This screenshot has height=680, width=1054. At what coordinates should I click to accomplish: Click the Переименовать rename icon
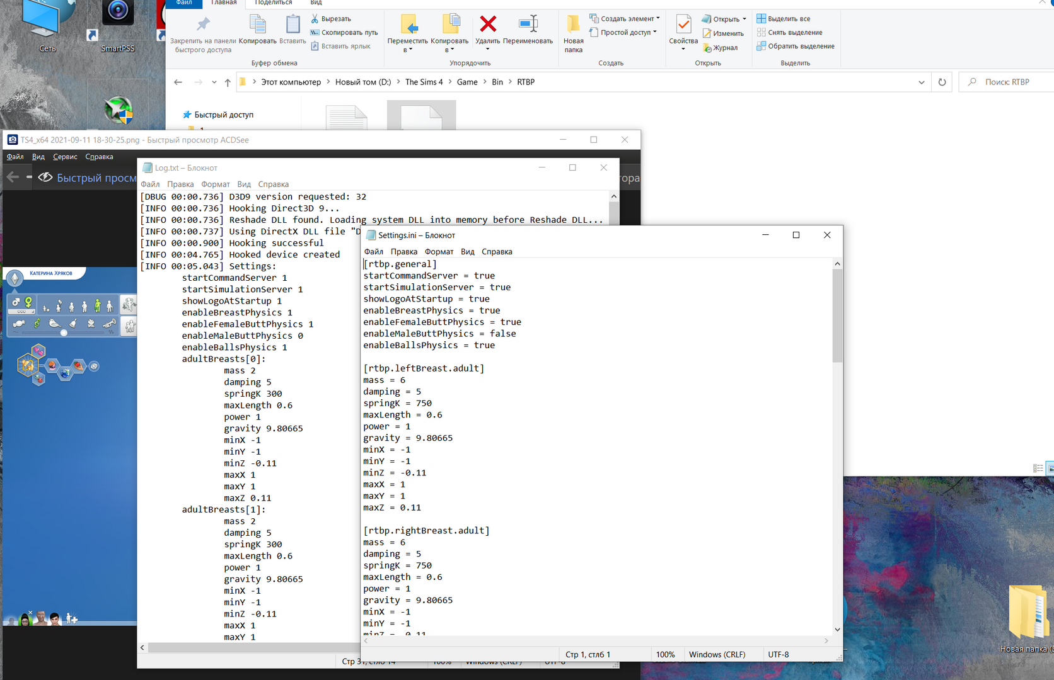pyautogui.click(x=528, y=25)
